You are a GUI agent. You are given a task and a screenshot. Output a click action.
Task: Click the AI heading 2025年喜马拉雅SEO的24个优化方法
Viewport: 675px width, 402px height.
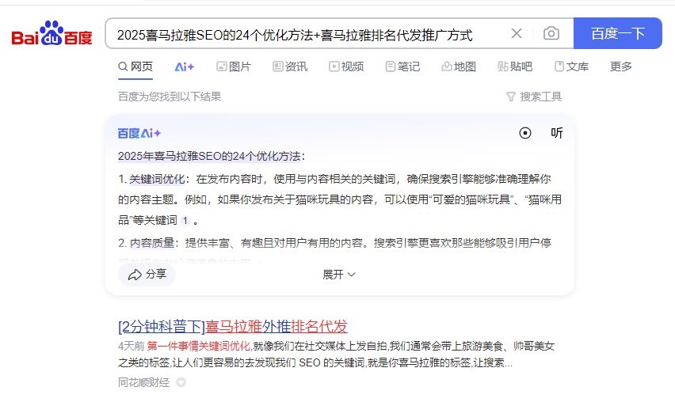pyautogui.click(x=209, y=156)
